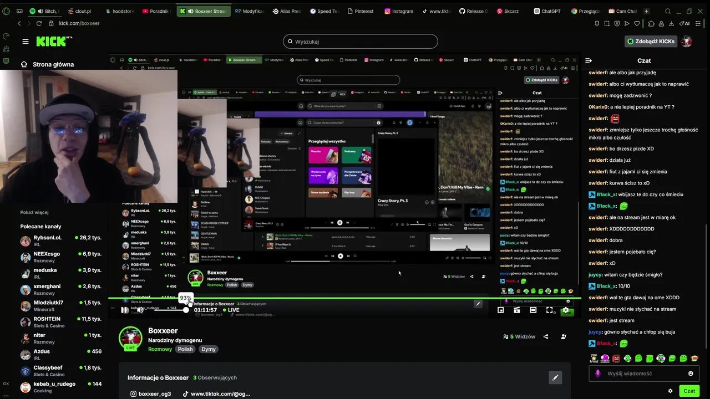This screenshot has width=710, height=399.
Task: Click the profile avatar beside Zdobądź KICKs
Action: tap(686, 42)
